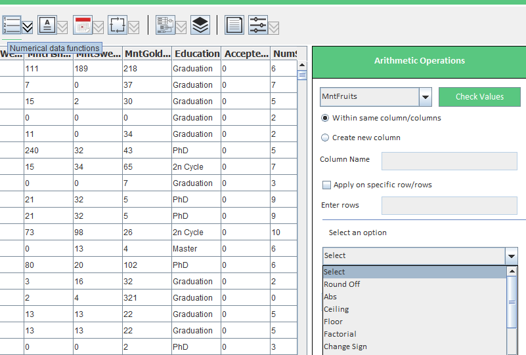
Task: Click the options list scrollbar thumb
Action: pos(512,302)
